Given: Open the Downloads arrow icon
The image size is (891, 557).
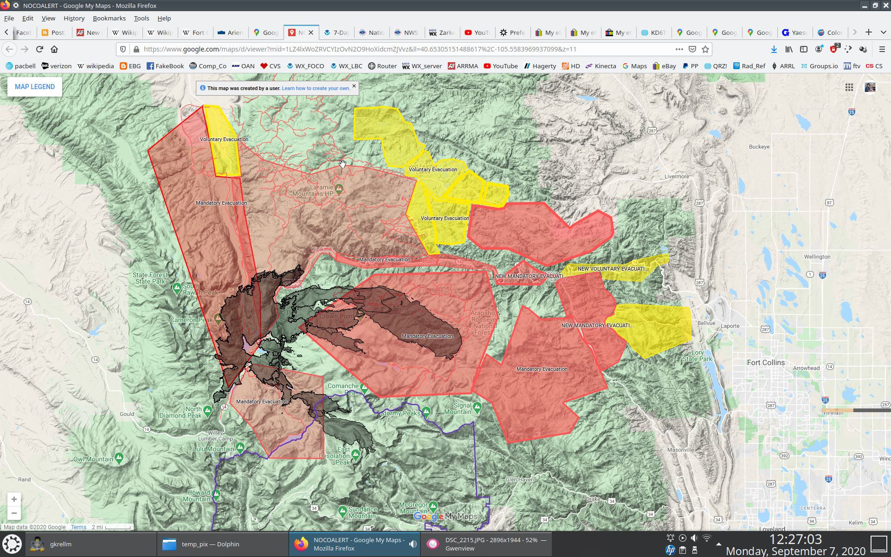Looking at the screenshot, I should pyautogui.click(x=774, y=49).
